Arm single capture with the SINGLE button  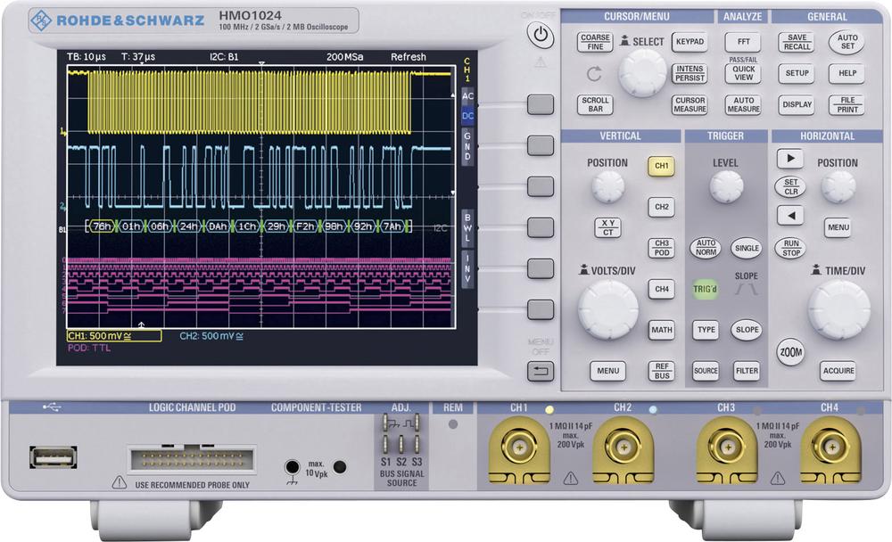pyautogui.click(x=747, y=248)
